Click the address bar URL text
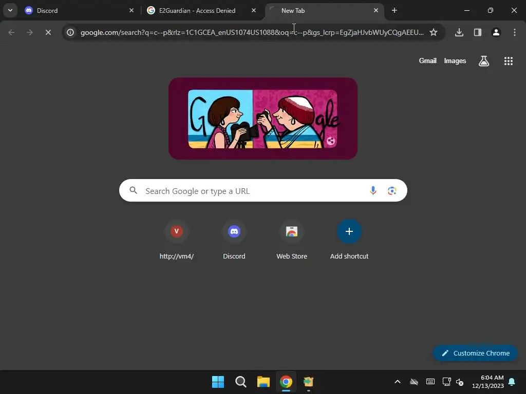 (252, 32)
